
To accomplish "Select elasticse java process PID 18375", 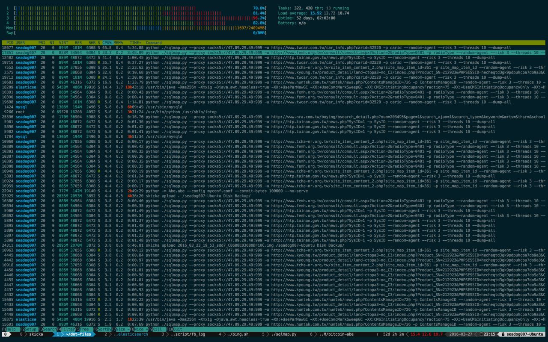I will 274,319.
